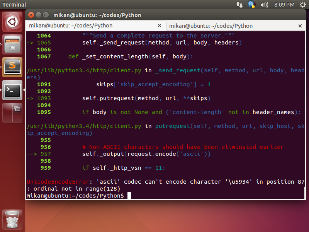Open the session gear menu
Viewport: 309px width, 232px height.
[x=303, y=5]
